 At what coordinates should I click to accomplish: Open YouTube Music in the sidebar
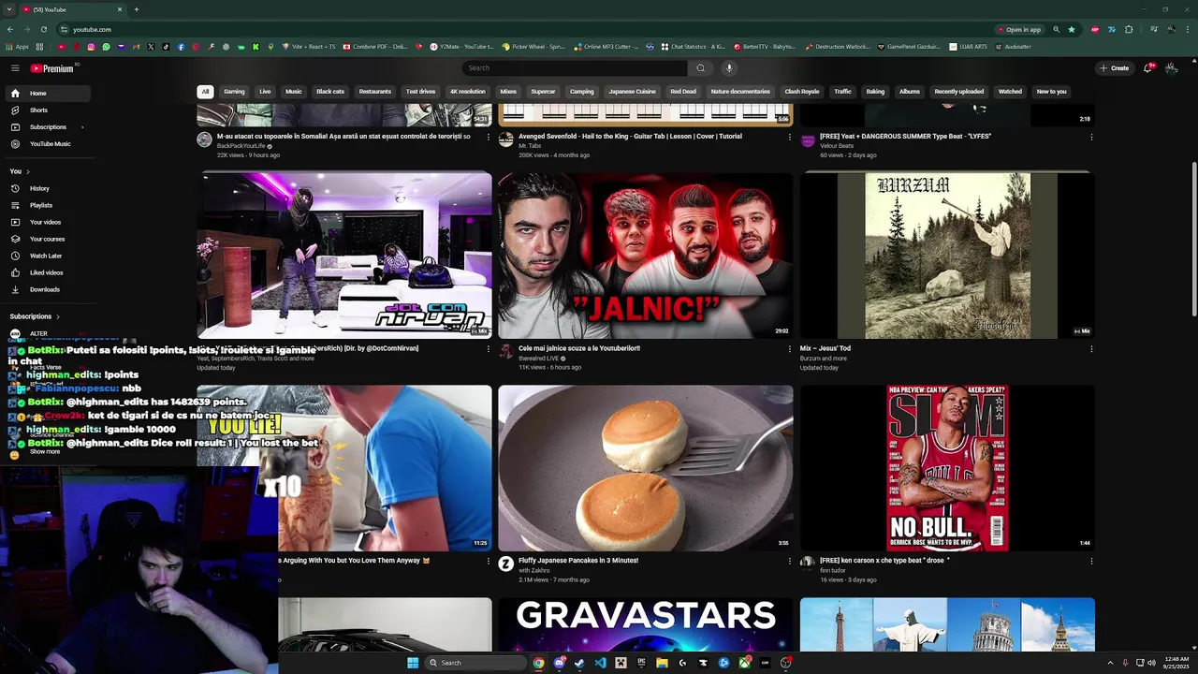pyautogui.click(x=47, y=144)
